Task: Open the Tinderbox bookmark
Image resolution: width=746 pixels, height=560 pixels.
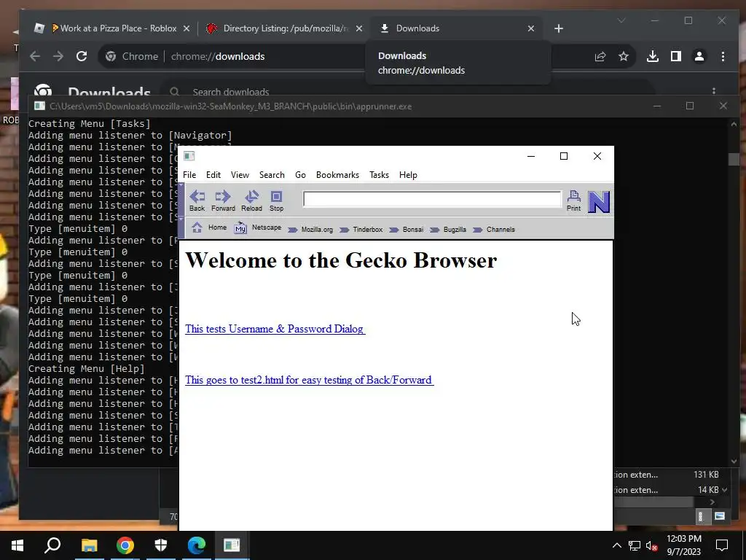Action: click(361, 230)
